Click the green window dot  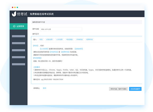(x=17, y=7)
